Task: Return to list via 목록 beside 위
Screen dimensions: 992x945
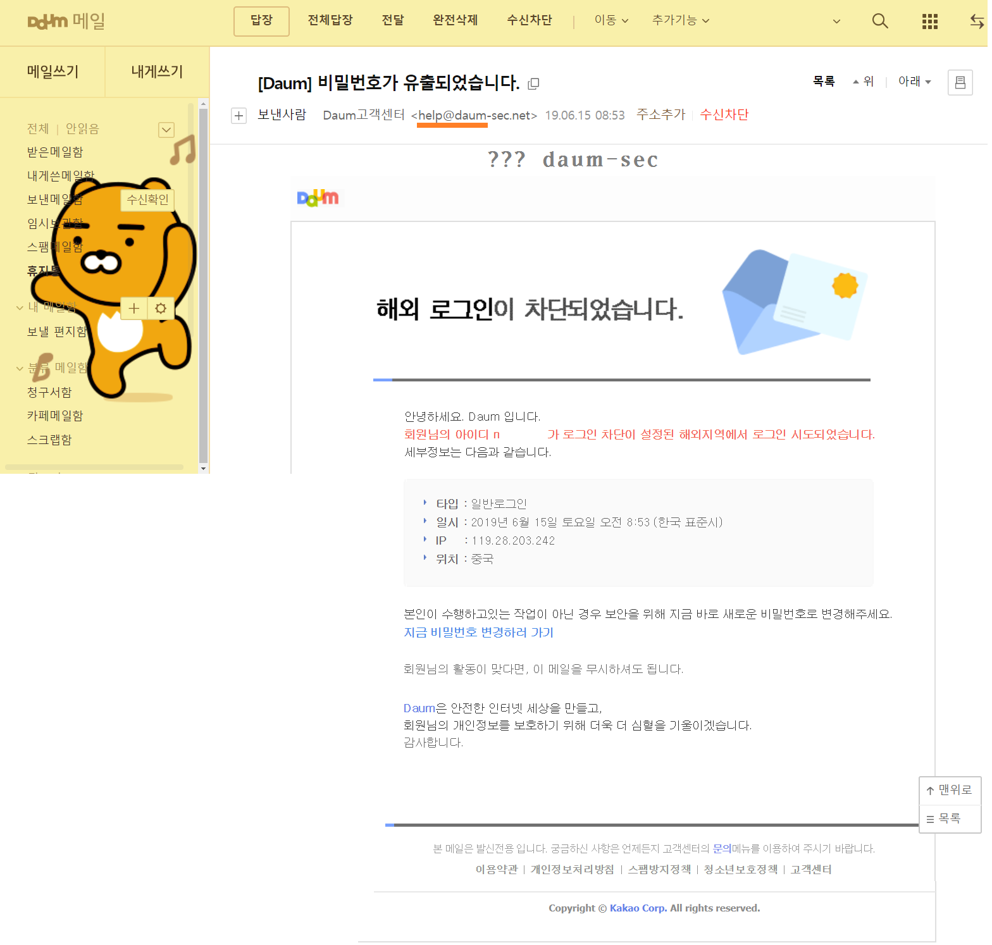Action: 824,82
